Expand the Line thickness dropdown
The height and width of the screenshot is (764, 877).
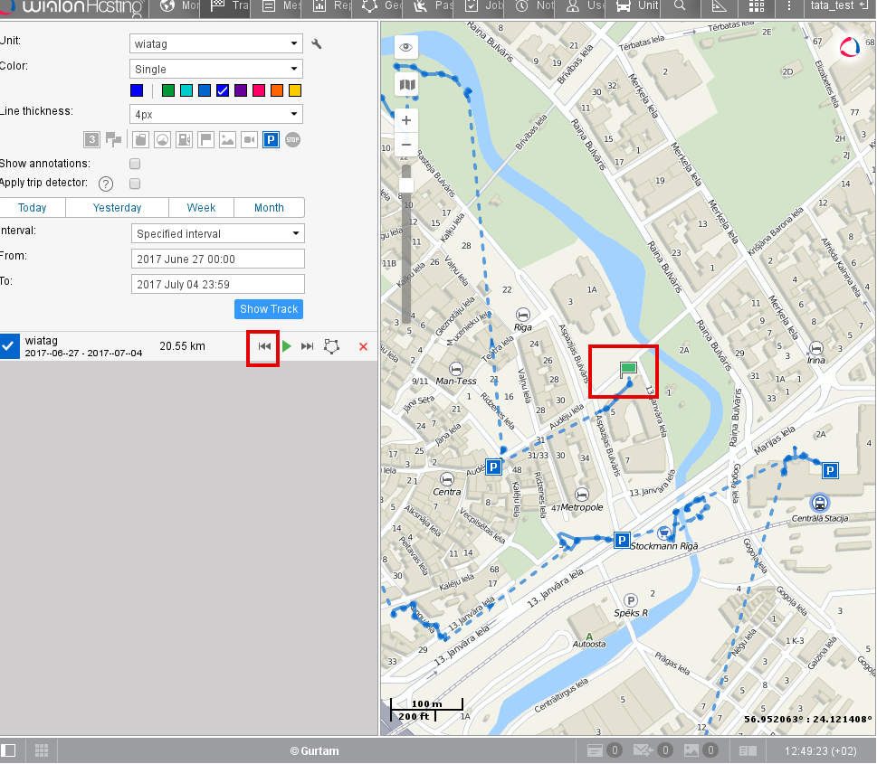coord(216,114)
